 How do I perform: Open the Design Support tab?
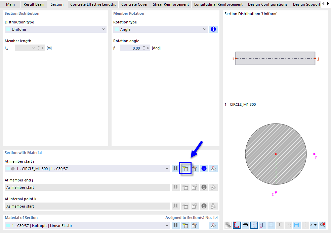306,4
